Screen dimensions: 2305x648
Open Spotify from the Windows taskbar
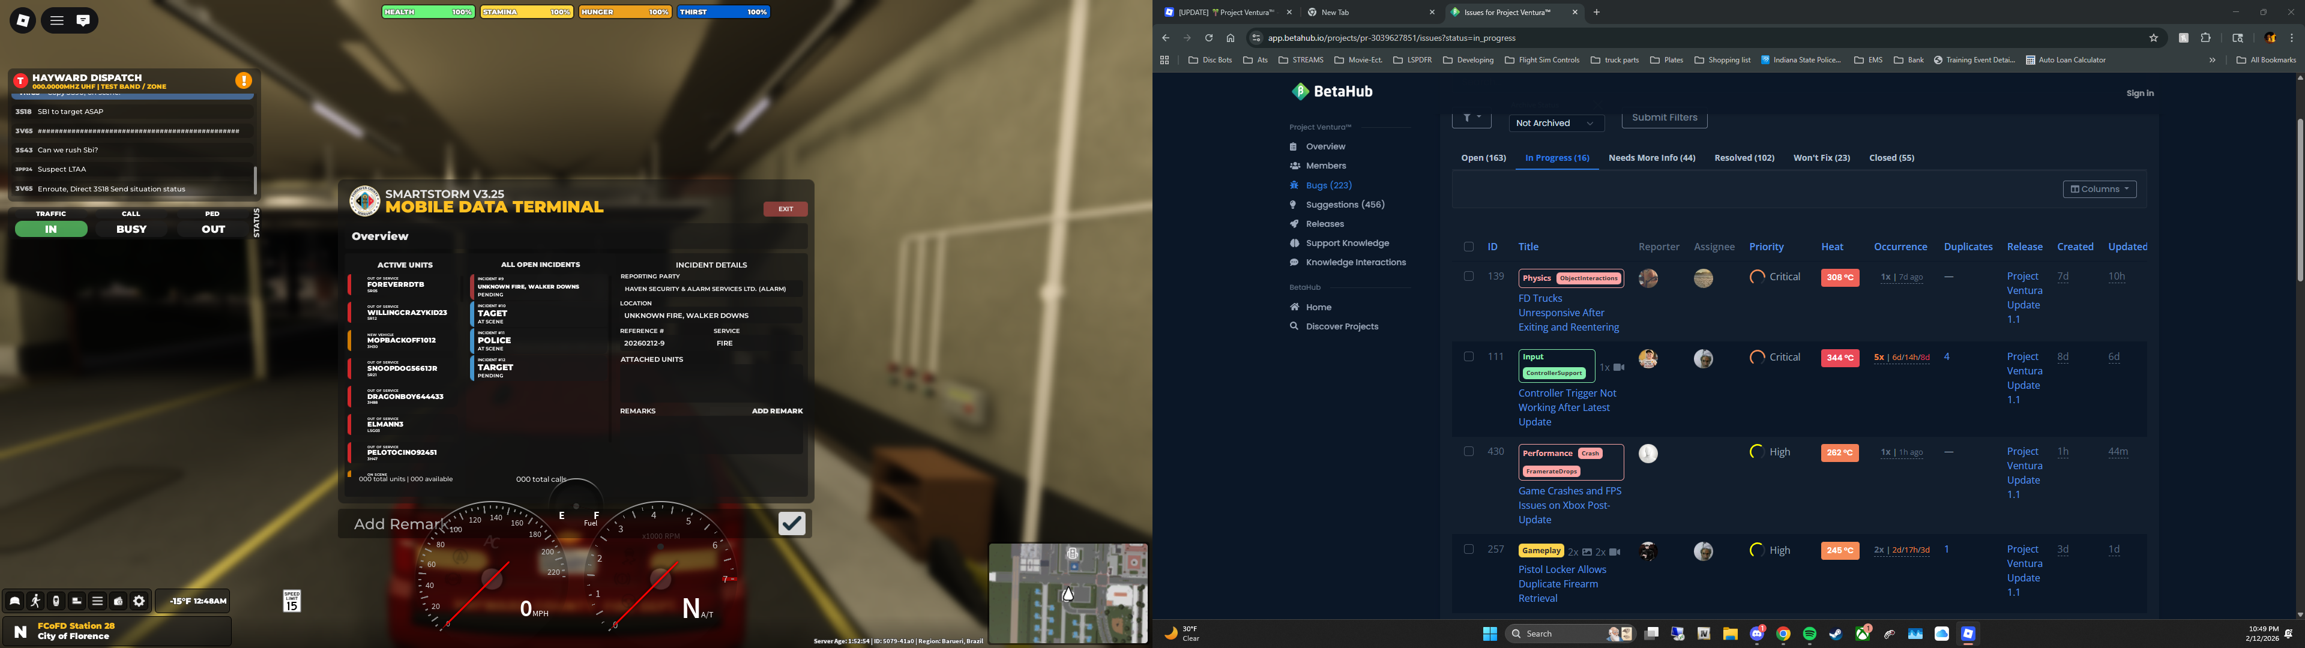coord(1809,634)
